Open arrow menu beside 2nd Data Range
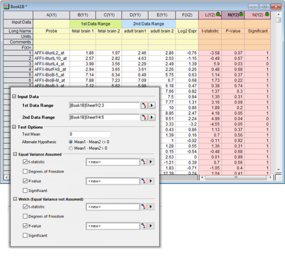 152,117
